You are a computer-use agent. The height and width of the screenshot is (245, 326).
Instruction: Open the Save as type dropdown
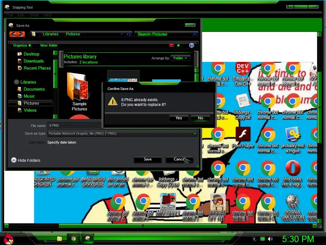[x=122, y=133]
